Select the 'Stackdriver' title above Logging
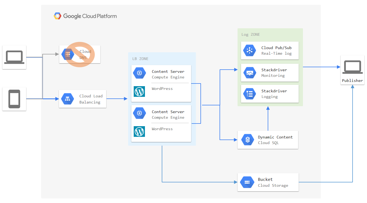 click(x=274, y=91)
